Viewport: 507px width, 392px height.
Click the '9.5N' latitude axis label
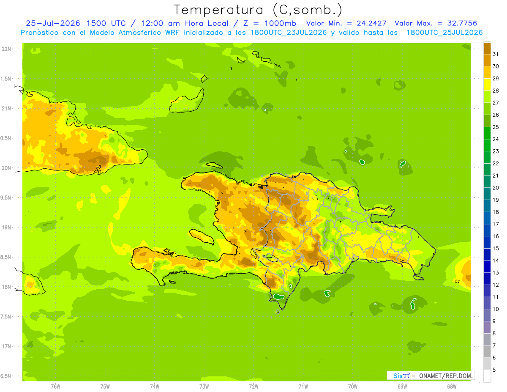click(x=6, y=197)
